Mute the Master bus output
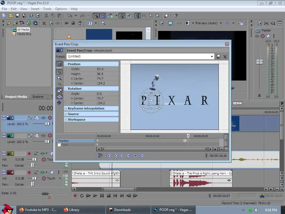285x214 pixels. tap(268, 36)
